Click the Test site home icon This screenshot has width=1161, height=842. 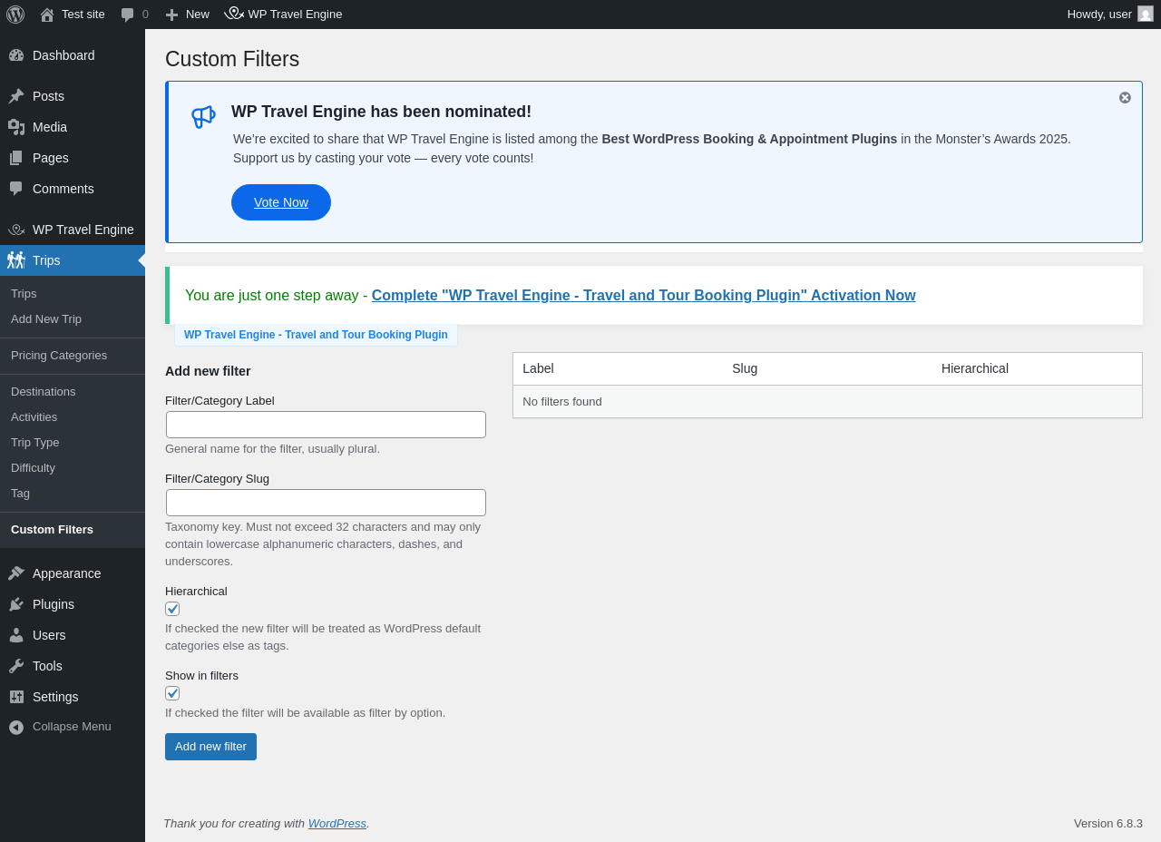[x=47, y=15]
